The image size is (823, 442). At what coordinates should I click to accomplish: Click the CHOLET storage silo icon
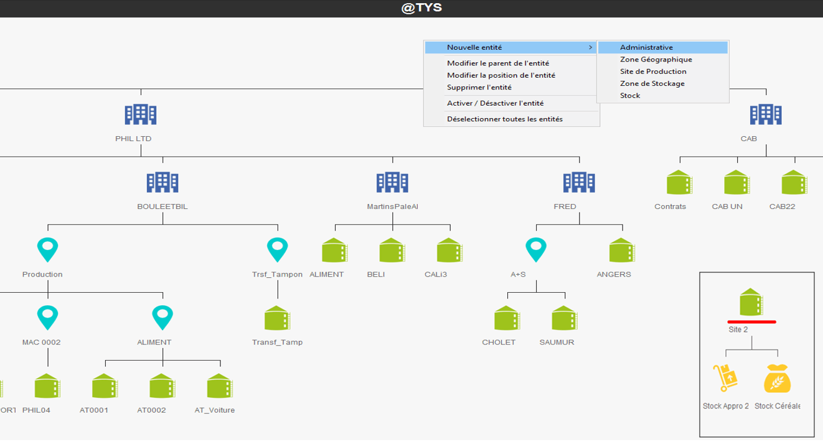[x=507, y=318]
